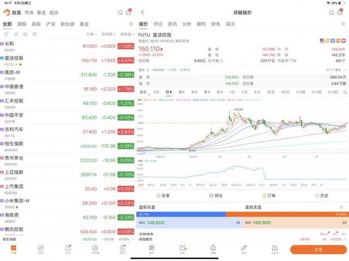
Task: Select the 周K chart period tab
Action: [x=182, y=92]
